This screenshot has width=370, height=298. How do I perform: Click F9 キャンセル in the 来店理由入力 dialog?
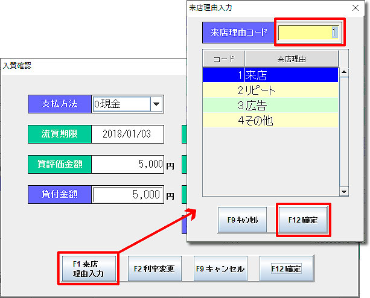pos(243,220)
